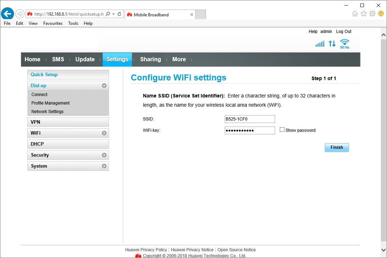Click the smiley feedback icon
The image size is (387, 258).
click(x=381, y=14)
